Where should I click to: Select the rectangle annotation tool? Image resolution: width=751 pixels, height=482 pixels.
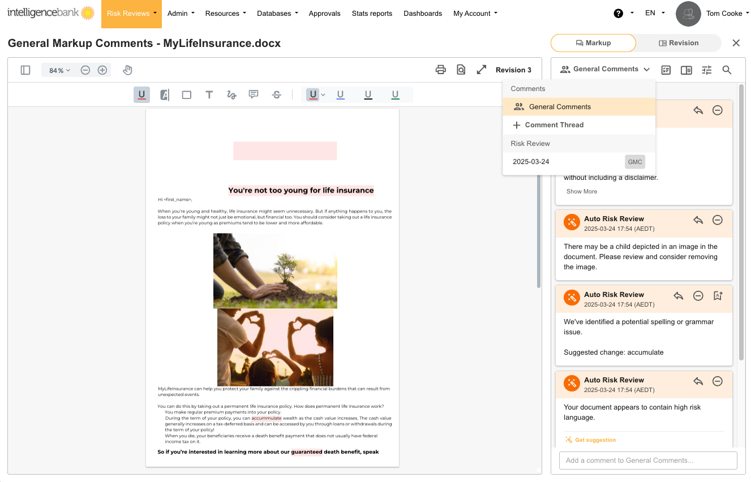point(187,95)
